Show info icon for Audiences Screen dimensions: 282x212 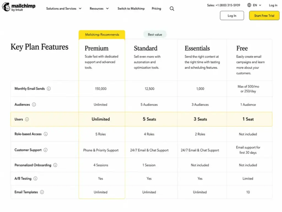click(x=34, y=105)
